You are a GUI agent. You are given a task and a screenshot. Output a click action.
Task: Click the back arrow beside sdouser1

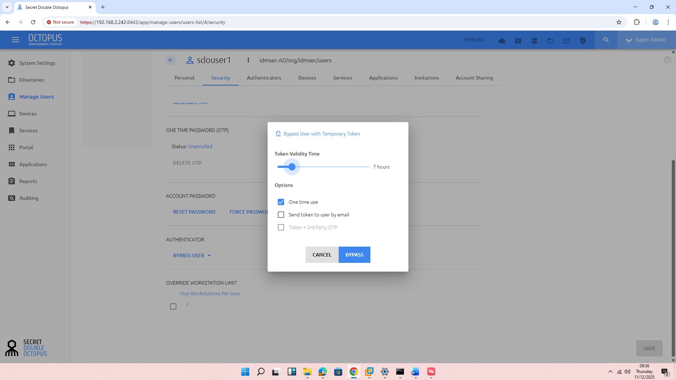(x=171, y=60)
